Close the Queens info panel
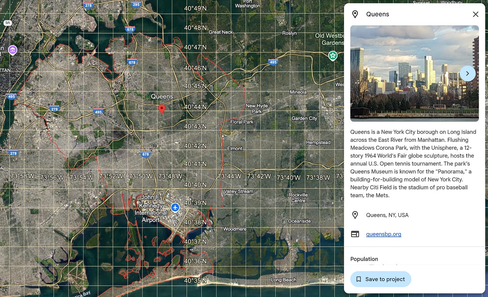 (476, 14)
